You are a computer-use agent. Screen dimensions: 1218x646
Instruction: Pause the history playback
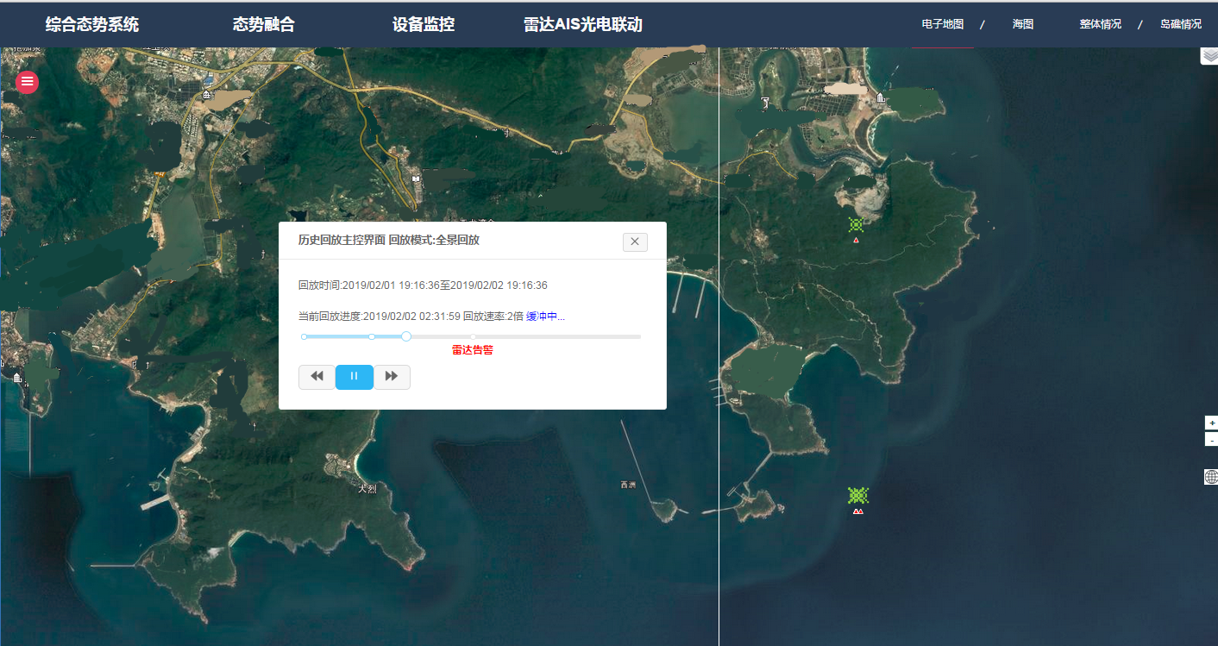click(x=354, y=377)
